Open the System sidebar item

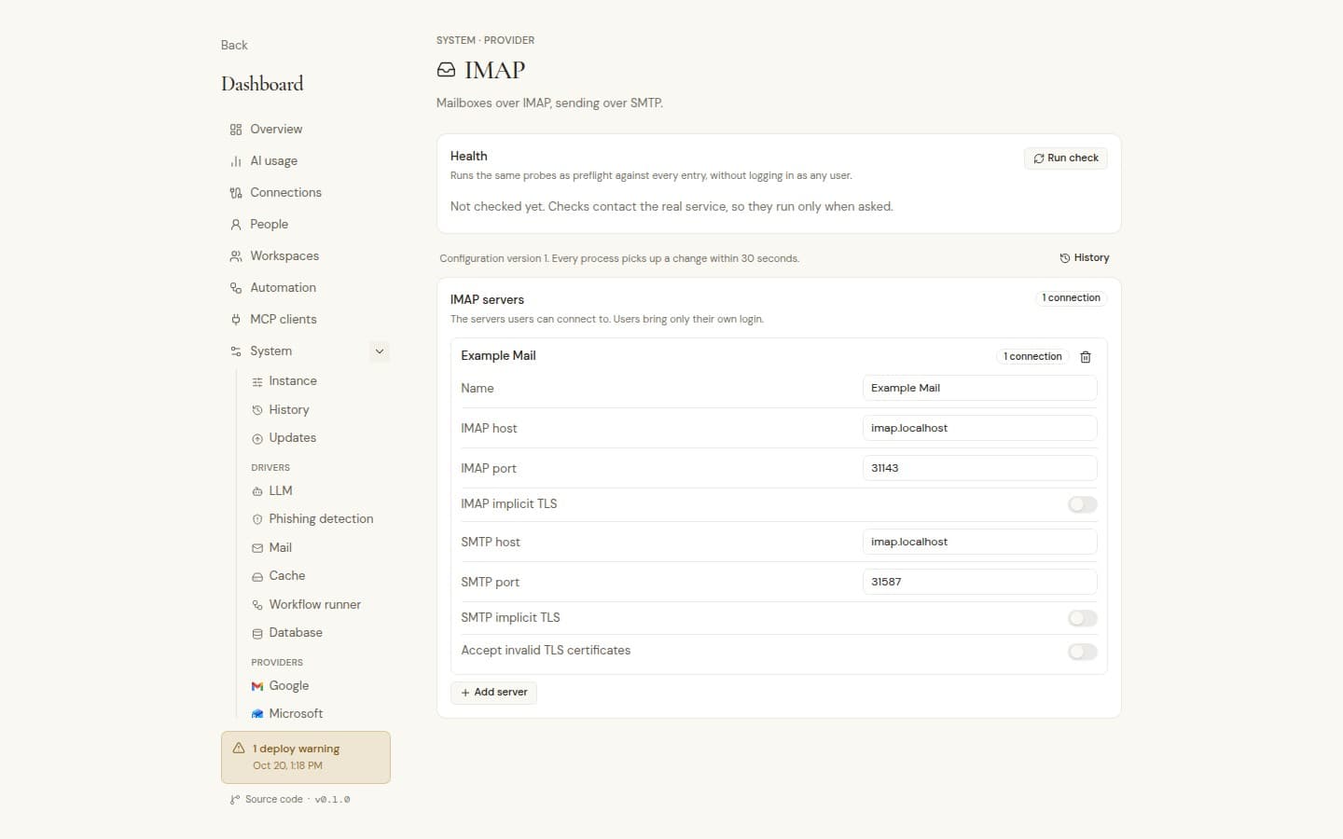270,351
